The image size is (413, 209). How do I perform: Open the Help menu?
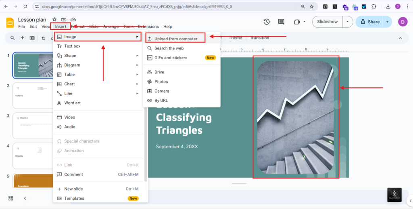click(x=168, y=27)
